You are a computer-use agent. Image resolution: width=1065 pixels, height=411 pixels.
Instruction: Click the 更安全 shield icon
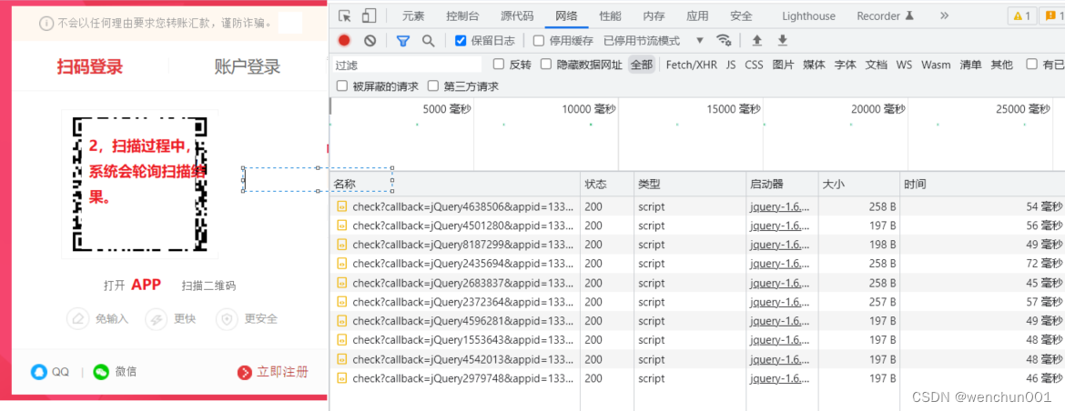(227, 319)
